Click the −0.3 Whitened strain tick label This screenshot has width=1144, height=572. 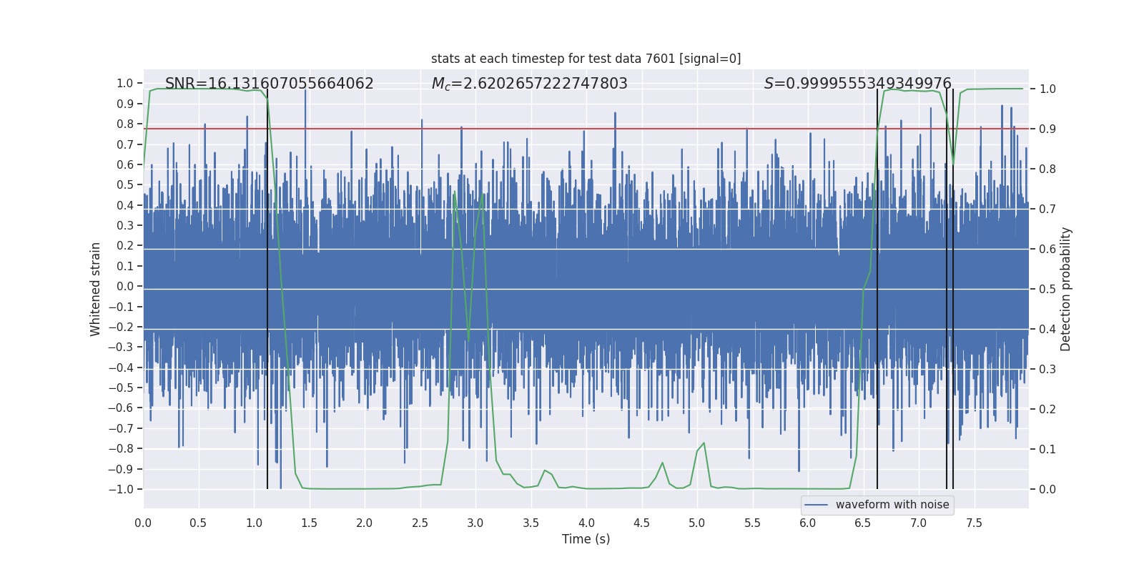(121, 347)
